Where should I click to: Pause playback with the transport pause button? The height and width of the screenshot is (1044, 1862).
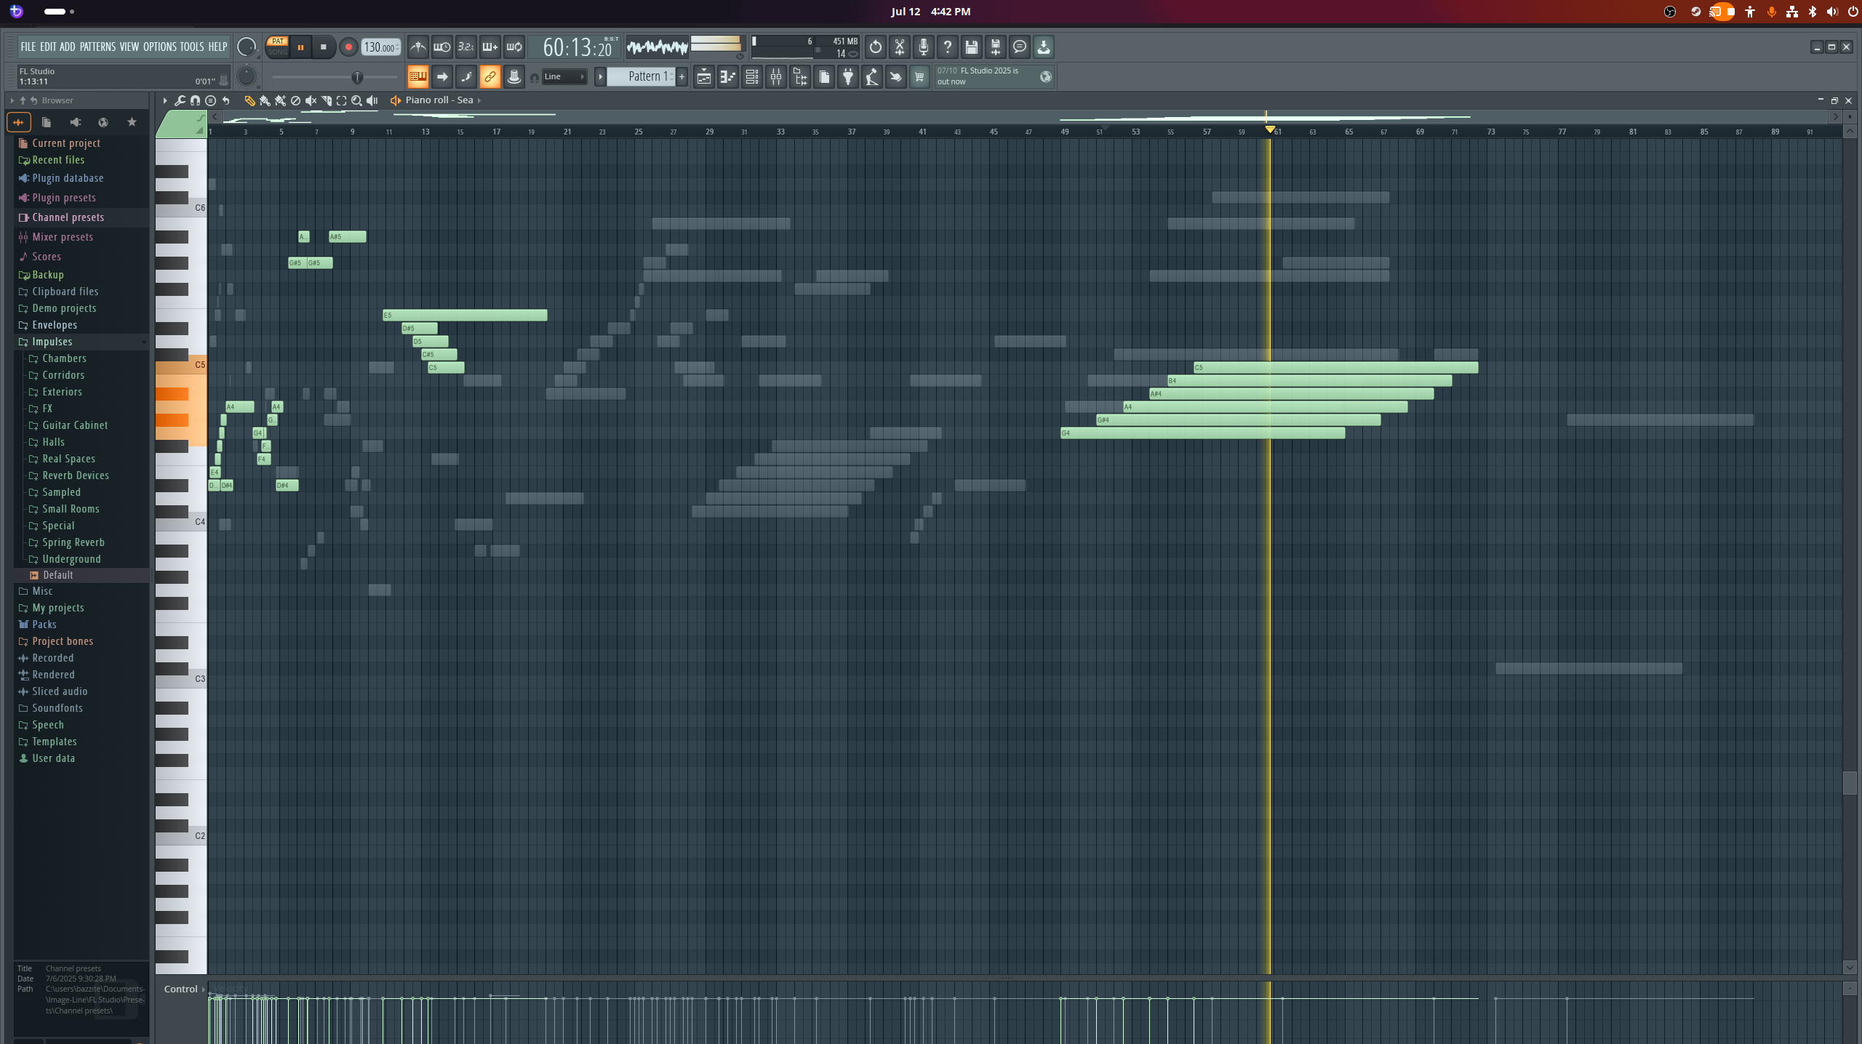pos(300,47)
